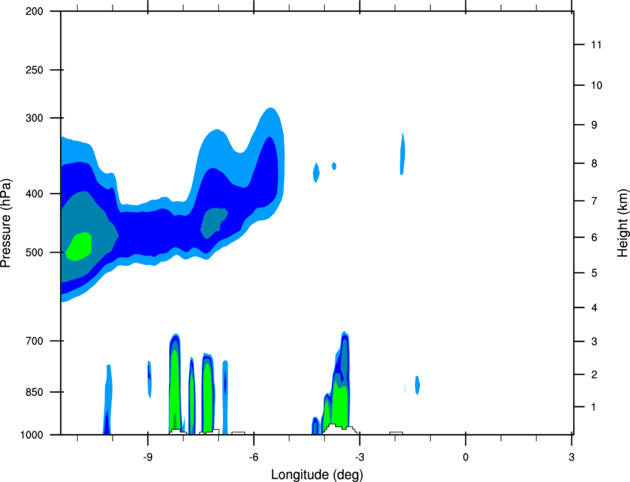Click the 3 longitude tick label
Screen dimensions: 630x482
[571, 457]
